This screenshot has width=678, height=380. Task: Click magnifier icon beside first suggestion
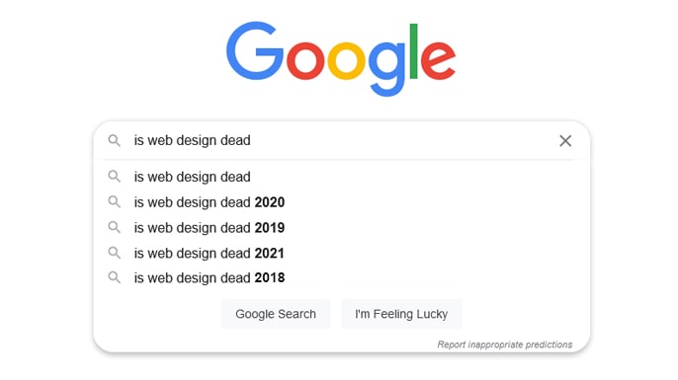115,176
